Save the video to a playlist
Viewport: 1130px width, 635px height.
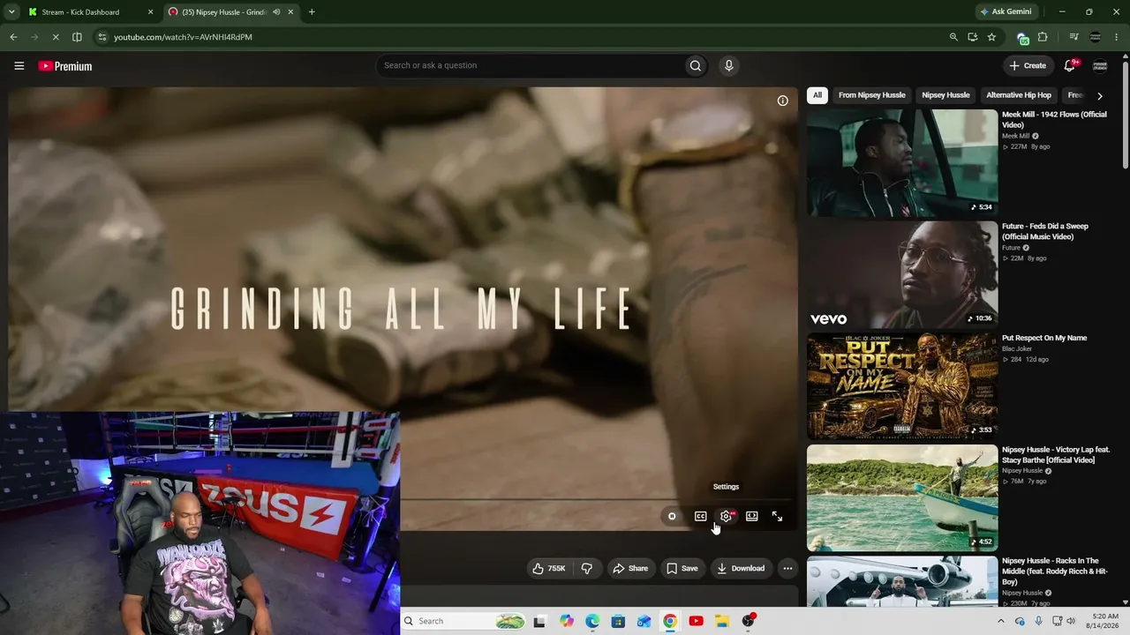click(682, 569)
